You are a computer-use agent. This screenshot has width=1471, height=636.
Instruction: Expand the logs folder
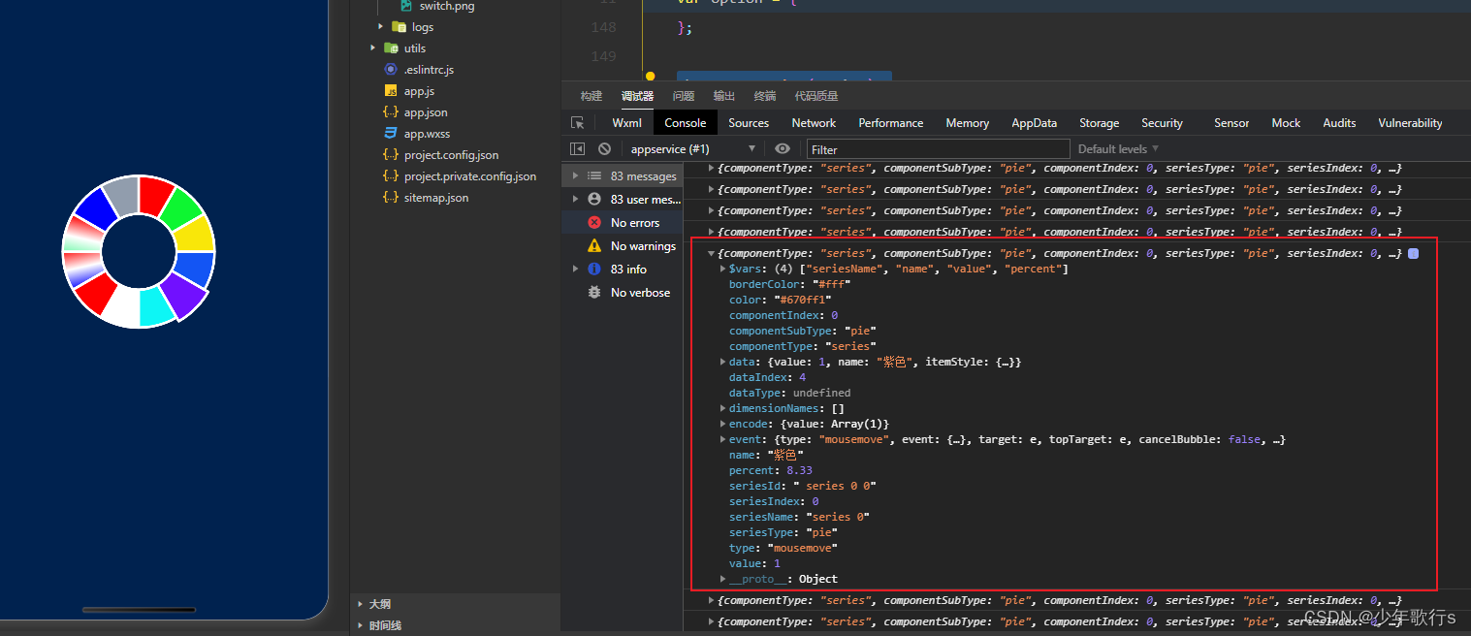381,27
